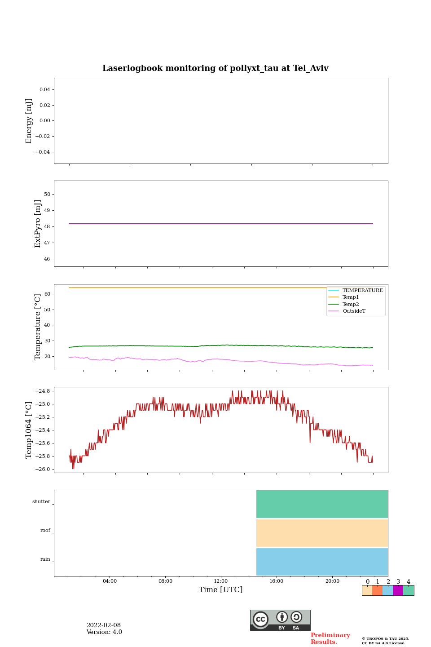Click the Energy [mJ] axis label
This screenshot has width=431, height=647.
[29, 121]
